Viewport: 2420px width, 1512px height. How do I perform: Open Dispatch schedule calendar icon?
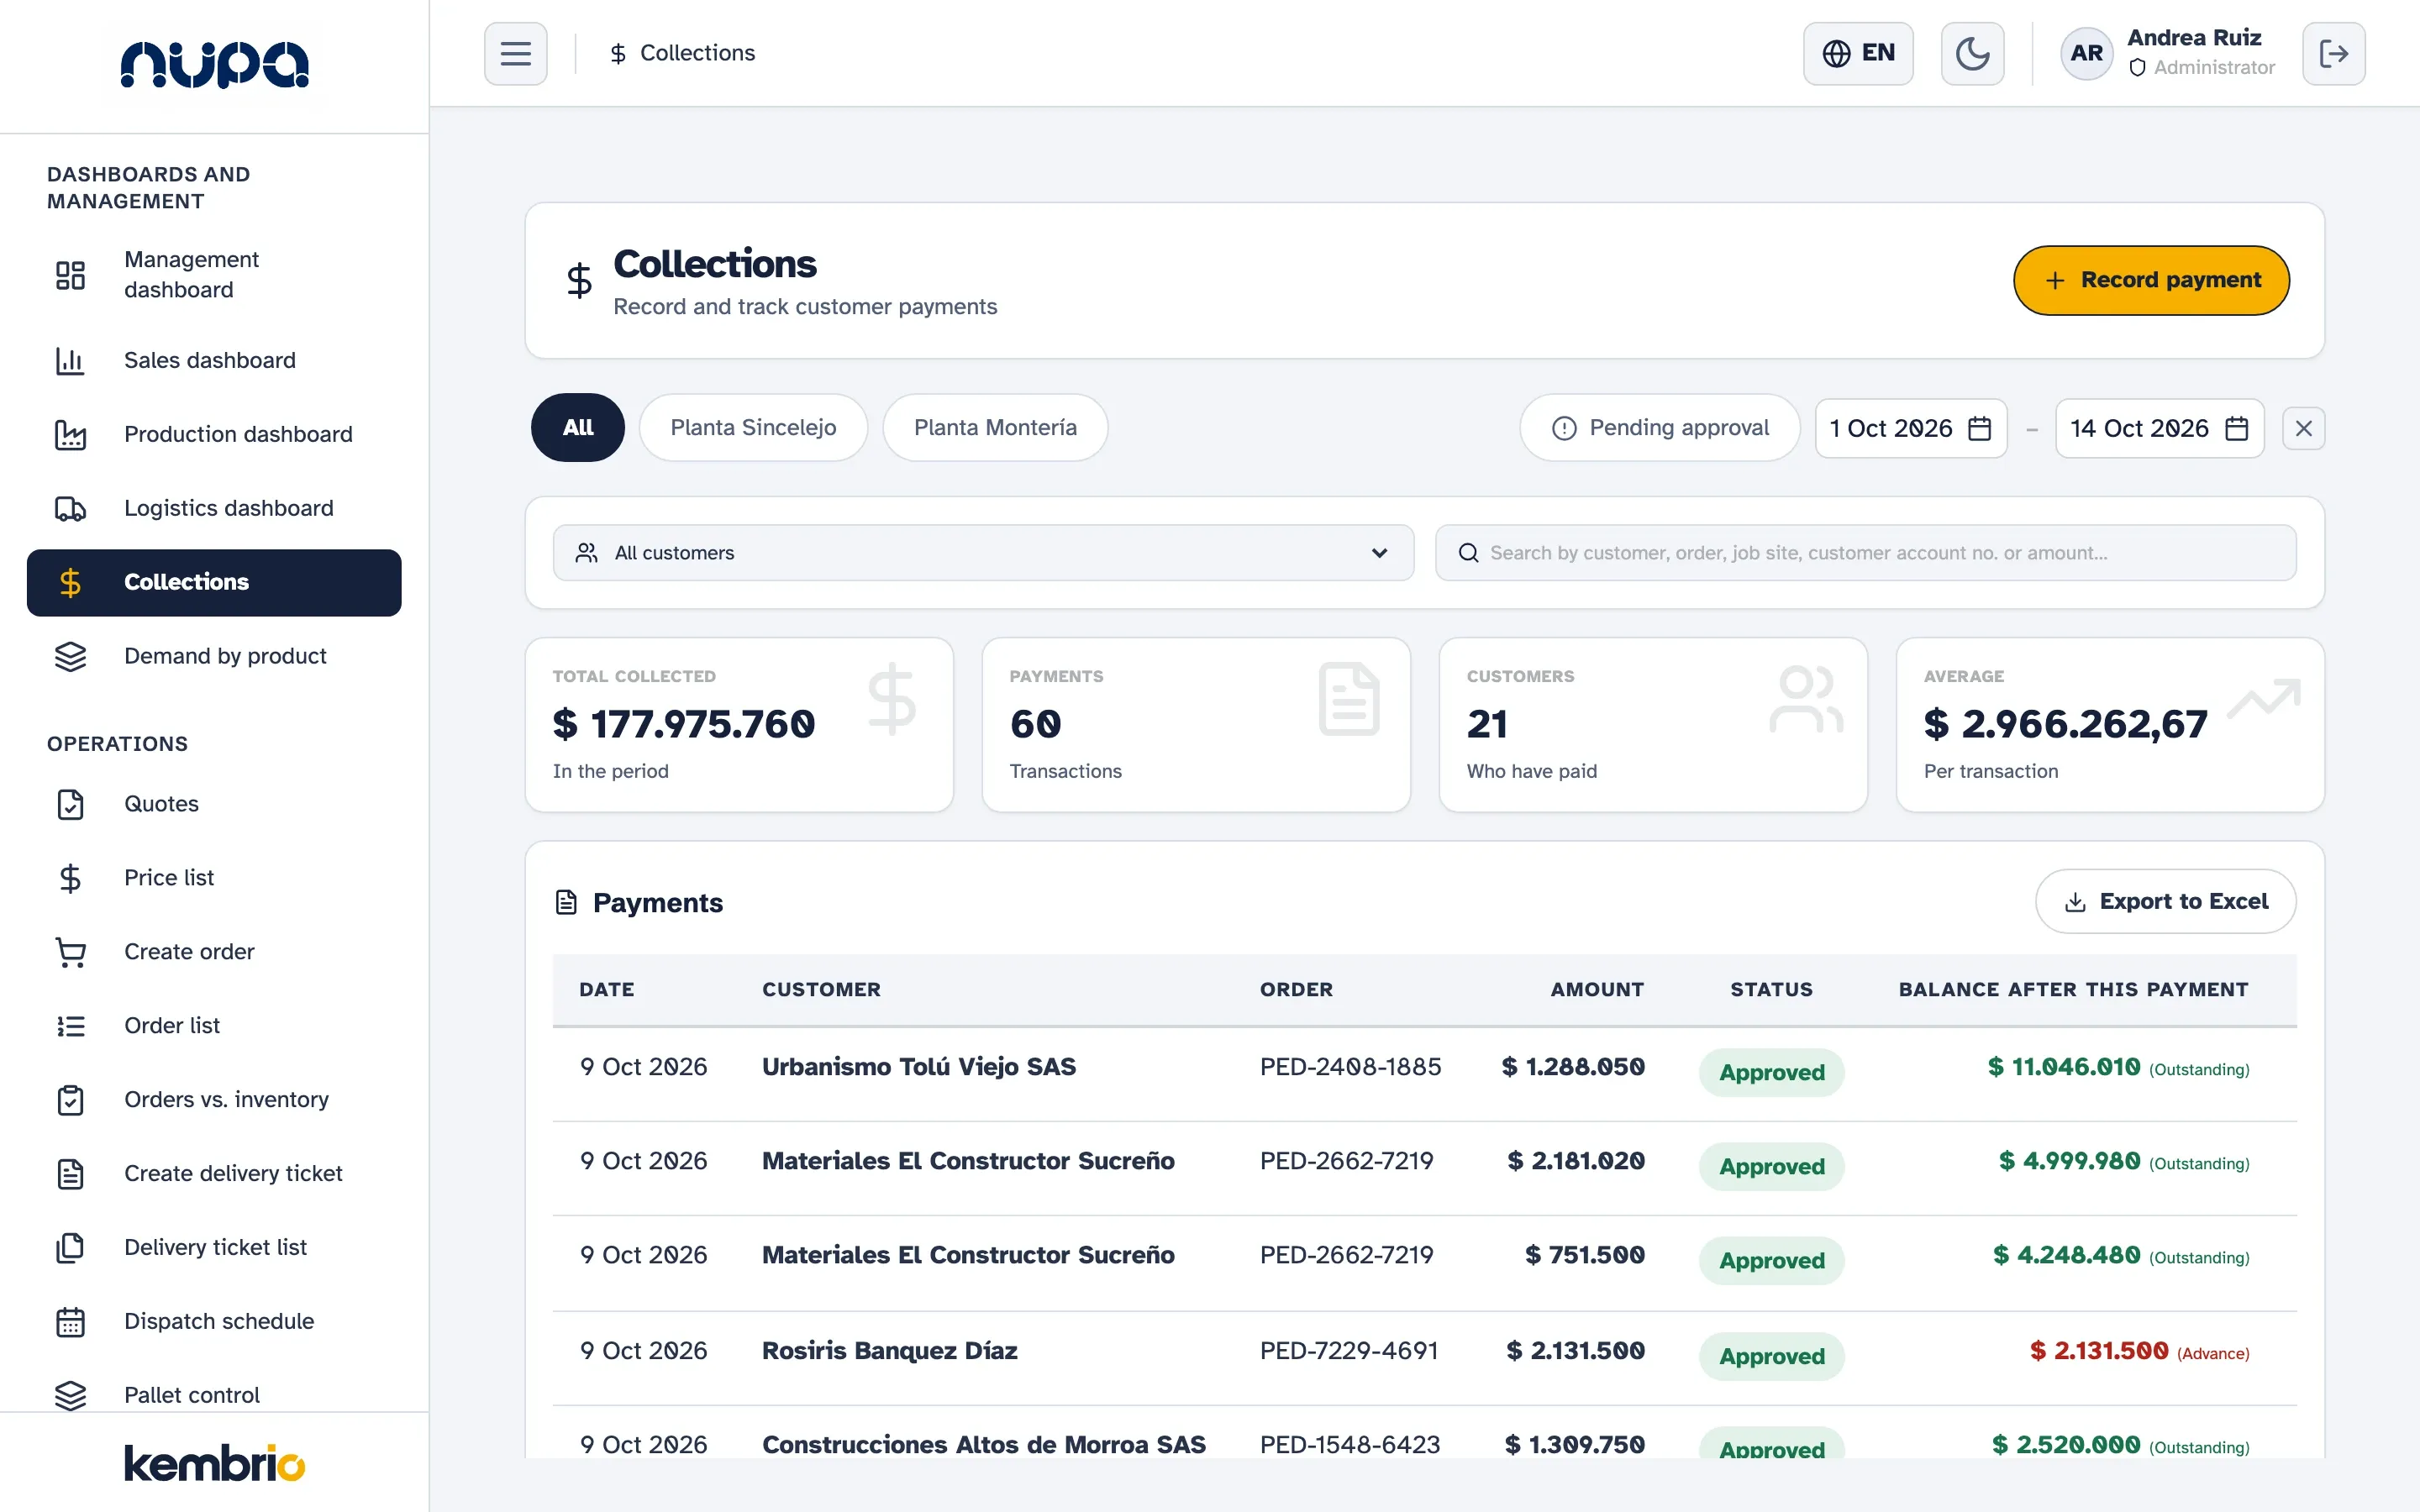70,1321
